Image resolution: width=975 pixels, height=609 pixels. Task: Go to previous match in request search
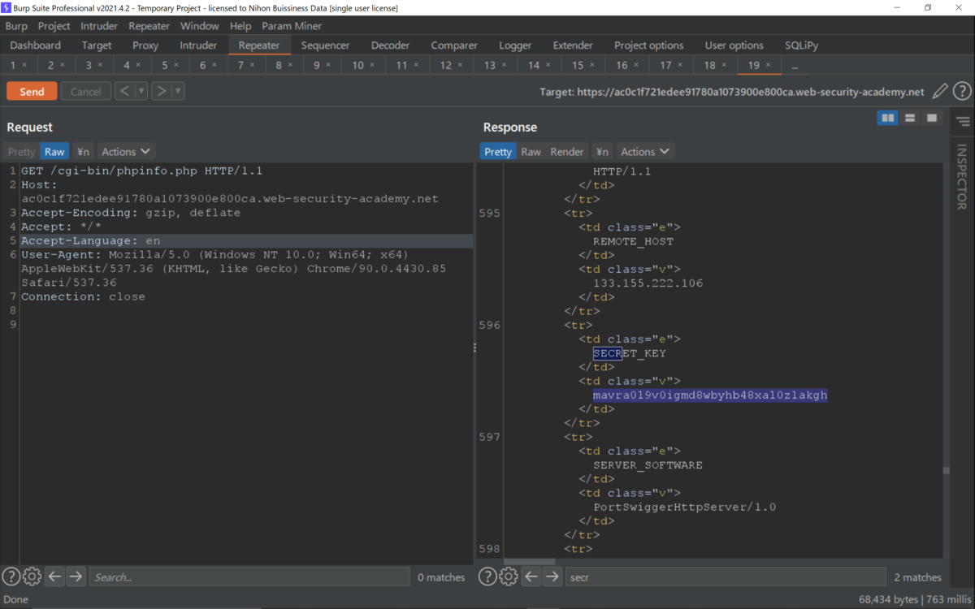coord(54,577)
